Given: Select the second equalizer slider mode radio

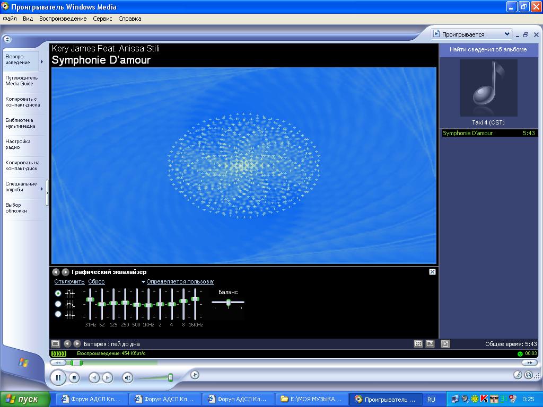Looking at the screenshot, I should pyautogui.click(x=58, y=304).
